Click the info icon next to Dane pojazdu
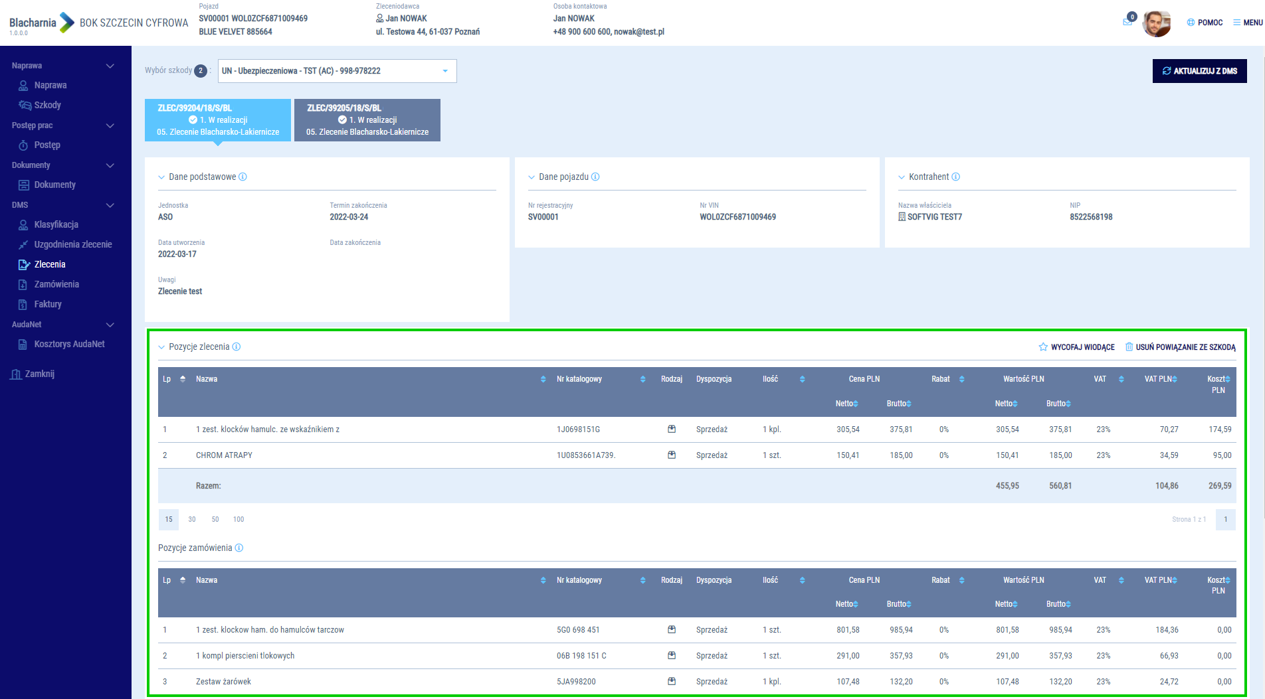 click(595, 177)
